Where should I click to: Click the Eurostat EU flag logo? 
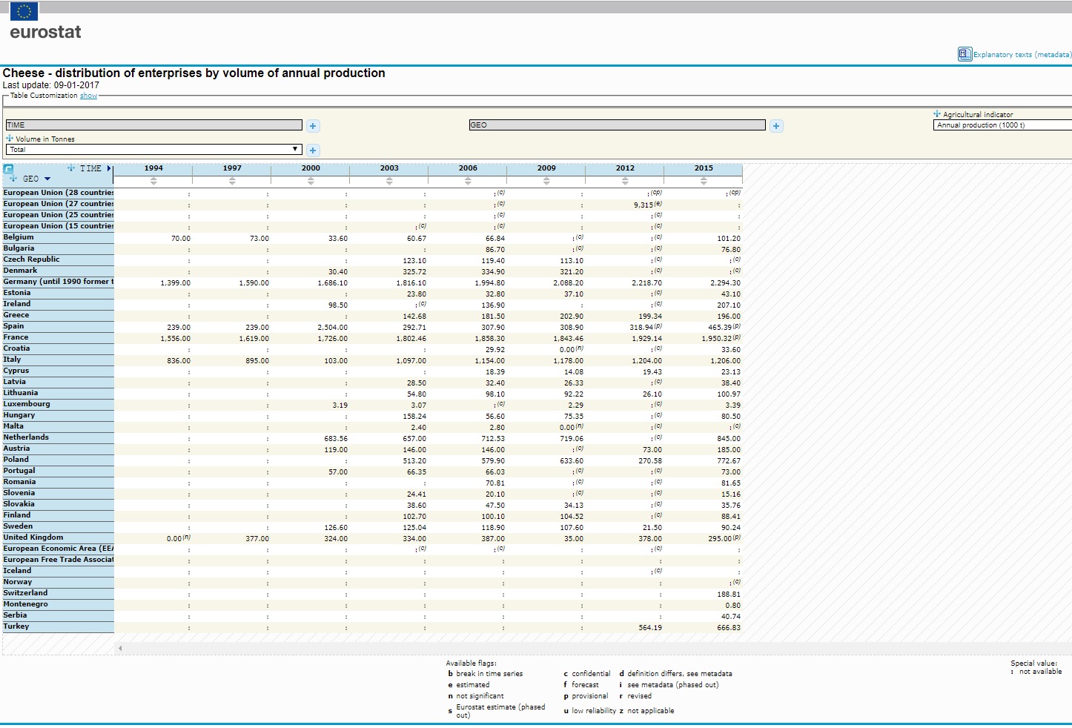click(24, 11)
